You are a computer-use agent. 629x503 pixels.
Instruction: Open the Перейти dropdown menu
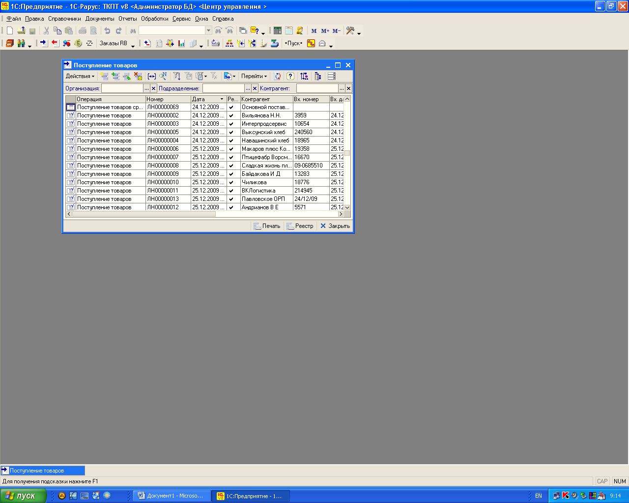tap(254, 76)
